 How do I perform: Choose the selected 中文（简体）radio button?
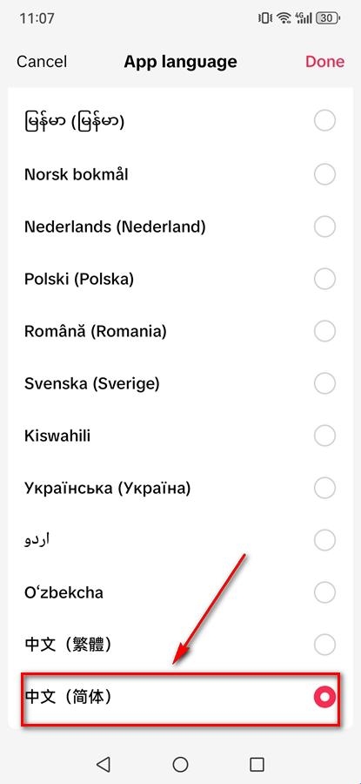(x=324, y=697)
